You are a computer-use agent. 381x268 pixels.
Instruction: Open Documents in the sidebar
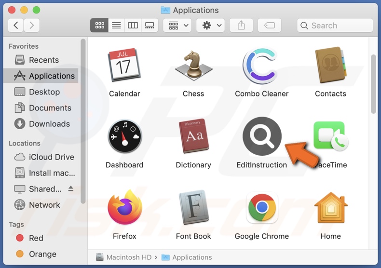click(x=41, y=108)
